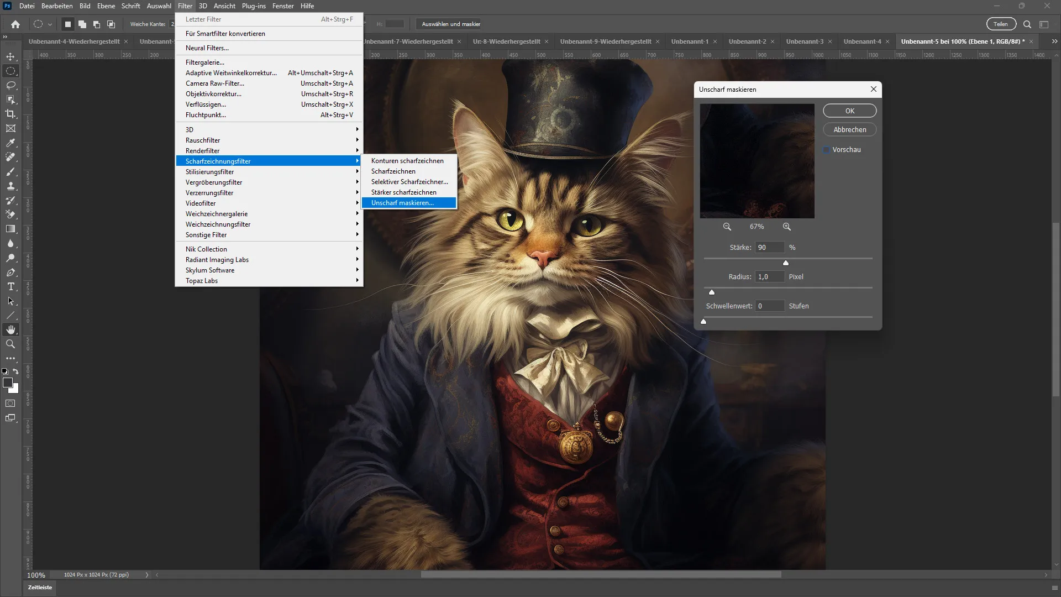Open Filter menu in menu bar
Viewport: 1061px width, 597px height.
pos(185,6)
